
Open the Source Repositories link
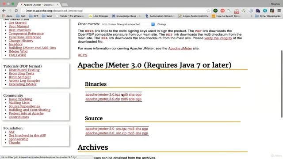pos(24,106)
